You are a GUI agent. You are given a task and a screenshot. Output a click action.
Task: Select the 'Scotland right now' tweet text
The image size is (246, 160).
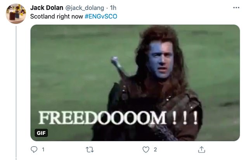coord(57,16)
